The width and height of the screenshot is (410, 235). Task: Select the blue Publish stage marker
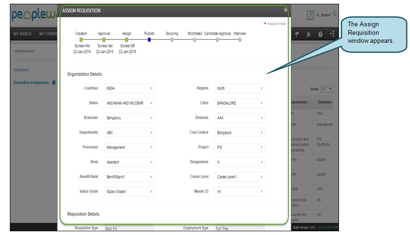pos(150,40)
